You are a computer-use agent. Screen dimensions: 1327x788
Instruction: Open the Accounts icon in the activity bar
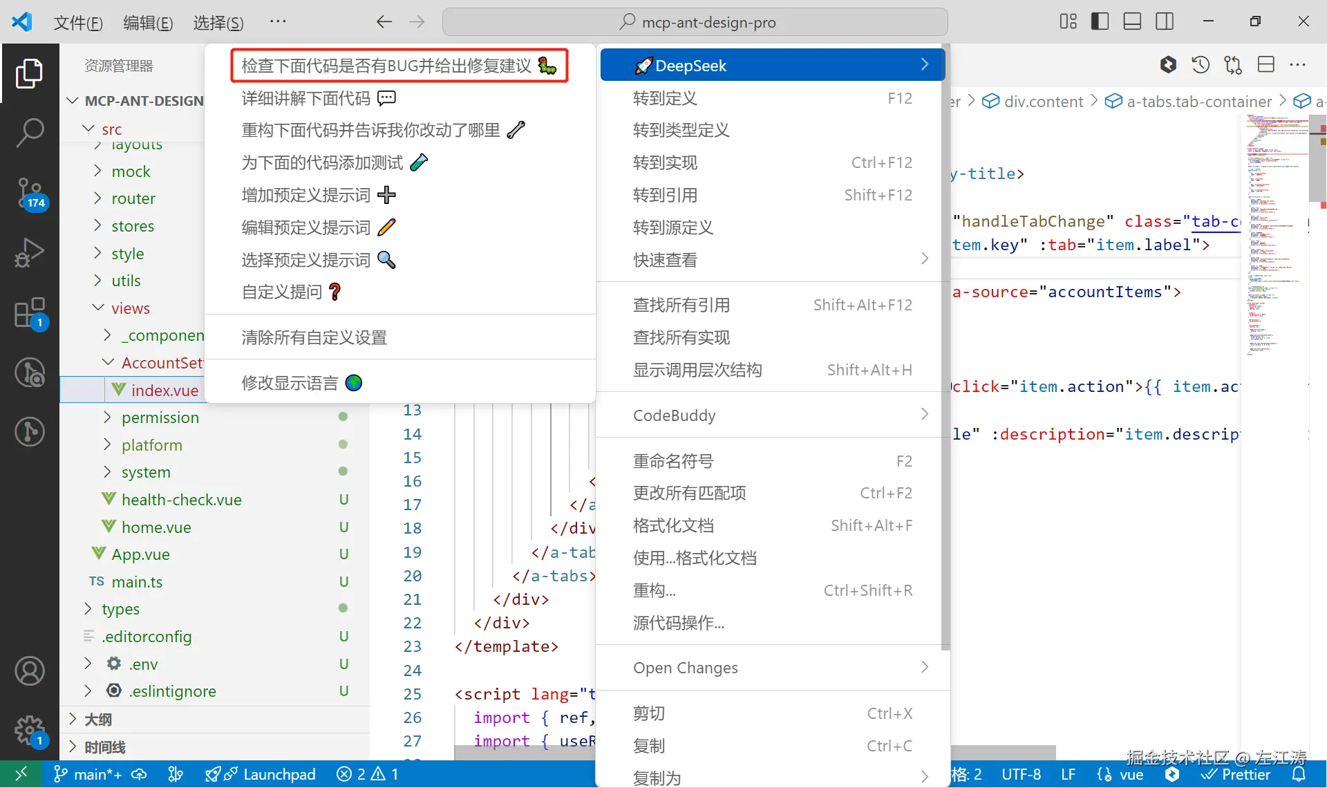[x=30, y=670]
